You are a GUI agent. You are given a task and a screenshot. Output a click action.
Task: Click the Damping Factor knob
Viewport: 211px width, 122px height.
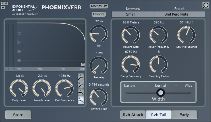coord(158,64)
